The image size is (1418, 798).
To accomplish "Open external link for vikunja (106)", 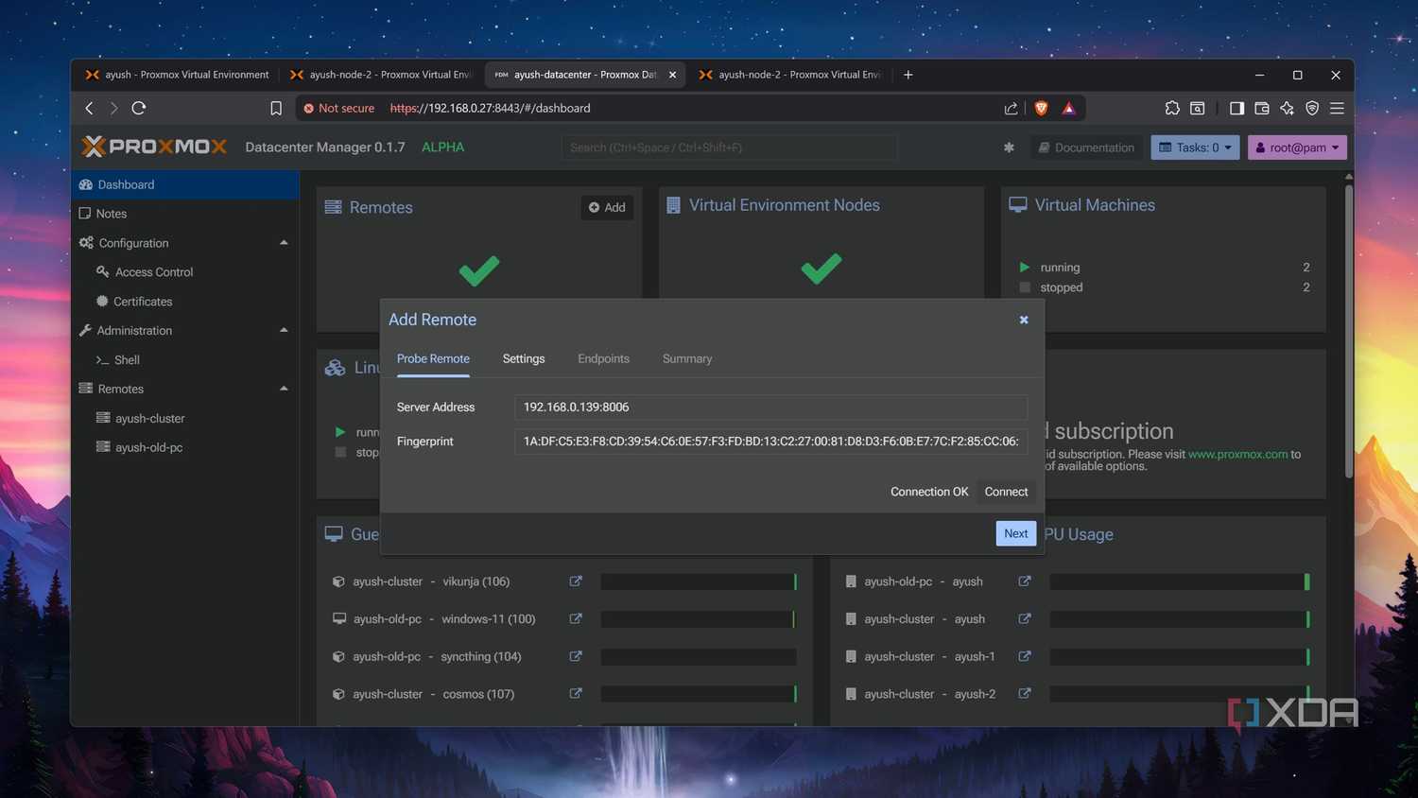I will (x=576, y=581).
